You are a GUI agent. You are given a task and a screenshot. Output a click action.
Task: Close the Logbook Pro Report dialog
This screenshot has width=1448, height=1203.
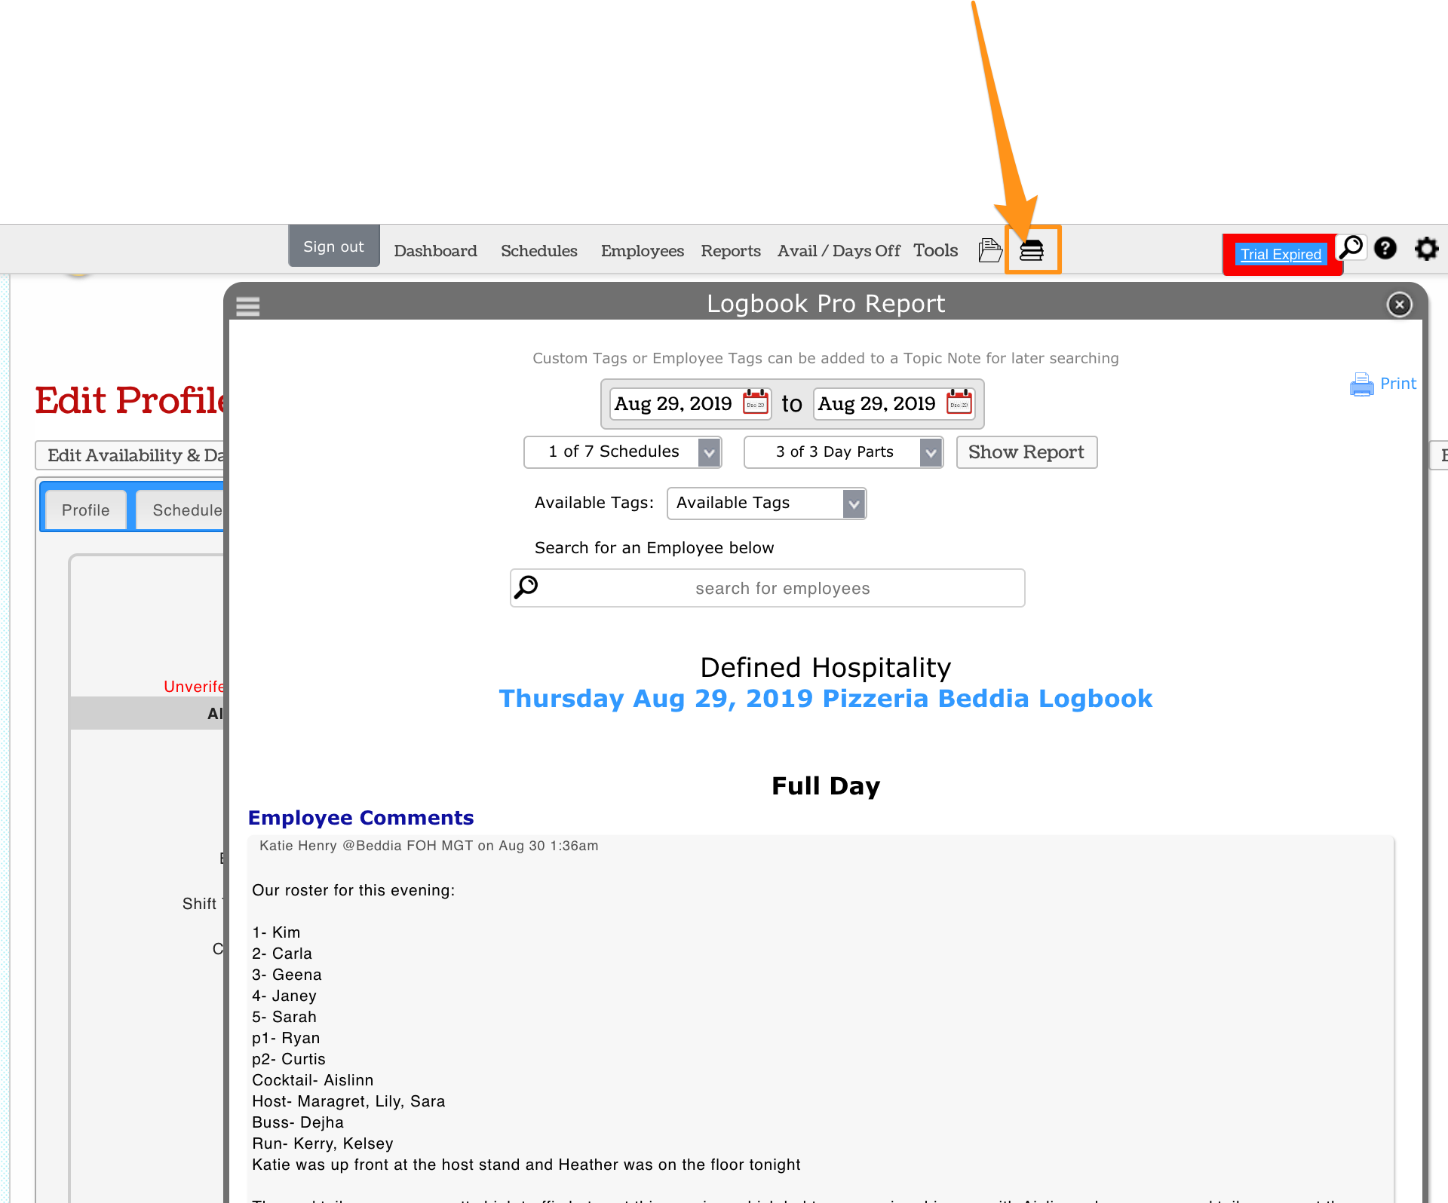(x=1400, y=305)
